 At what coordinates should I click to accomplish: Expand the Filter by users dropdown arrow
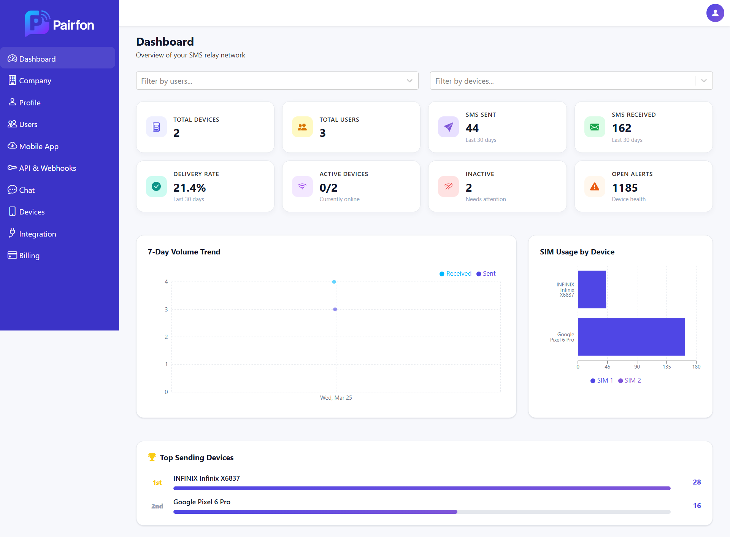click(409, 81)
